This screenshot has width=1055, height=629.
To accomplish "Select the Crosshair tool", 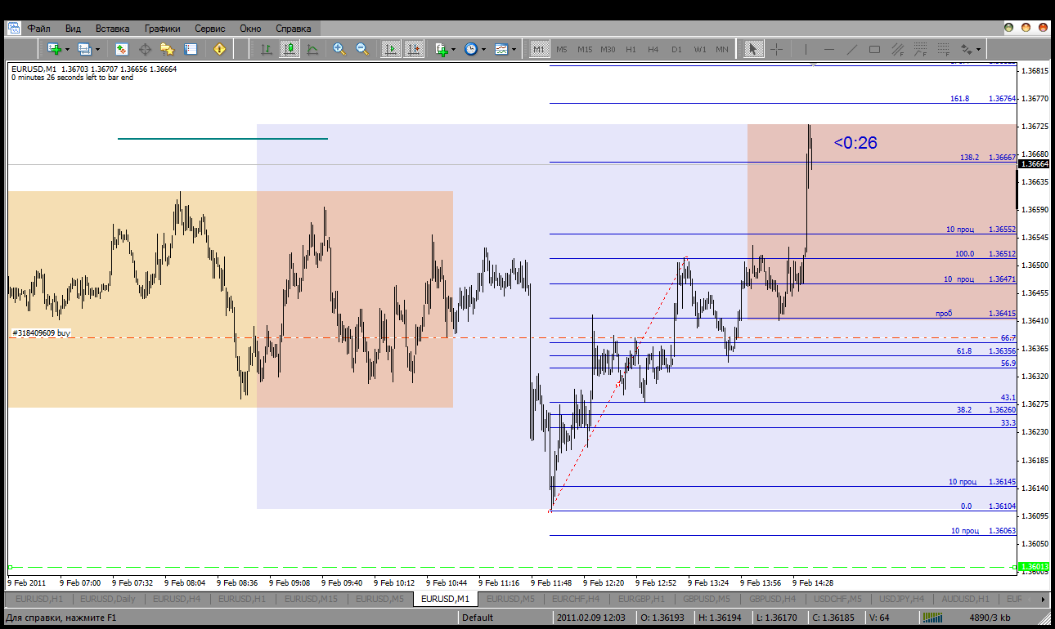I will (x=777, y=49).
